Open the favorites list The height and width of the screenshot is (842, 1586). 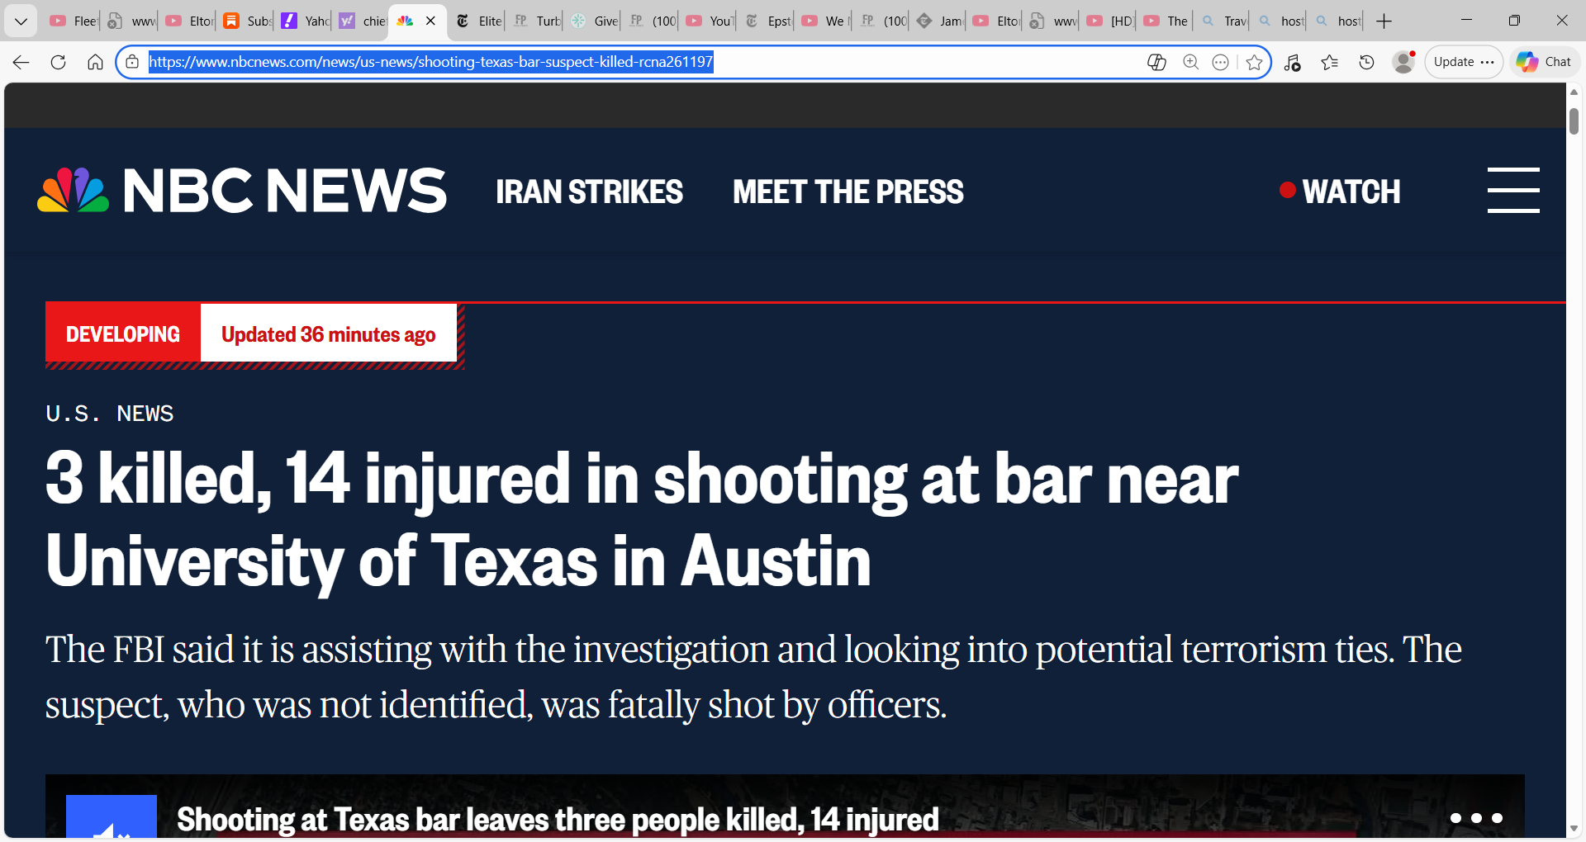[1329, 62]
